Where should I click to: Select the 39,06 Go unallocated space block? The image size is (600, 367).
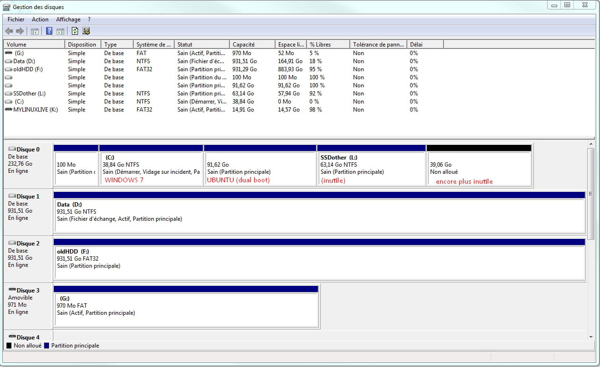click(x=479, y=169)
